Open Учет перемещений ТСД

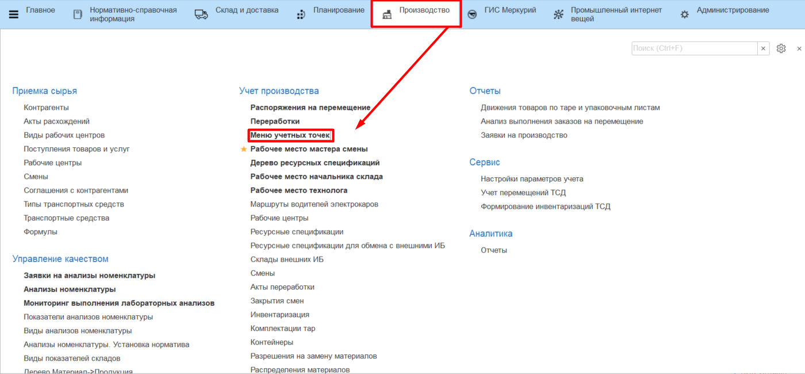(523, 193)
